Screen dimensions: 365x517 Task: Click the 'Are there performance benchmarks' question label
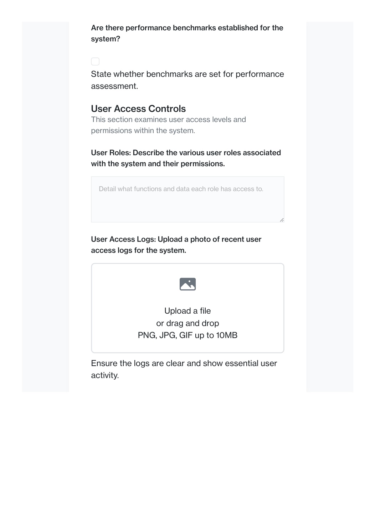pyautogui.click(x=187, y=33)
